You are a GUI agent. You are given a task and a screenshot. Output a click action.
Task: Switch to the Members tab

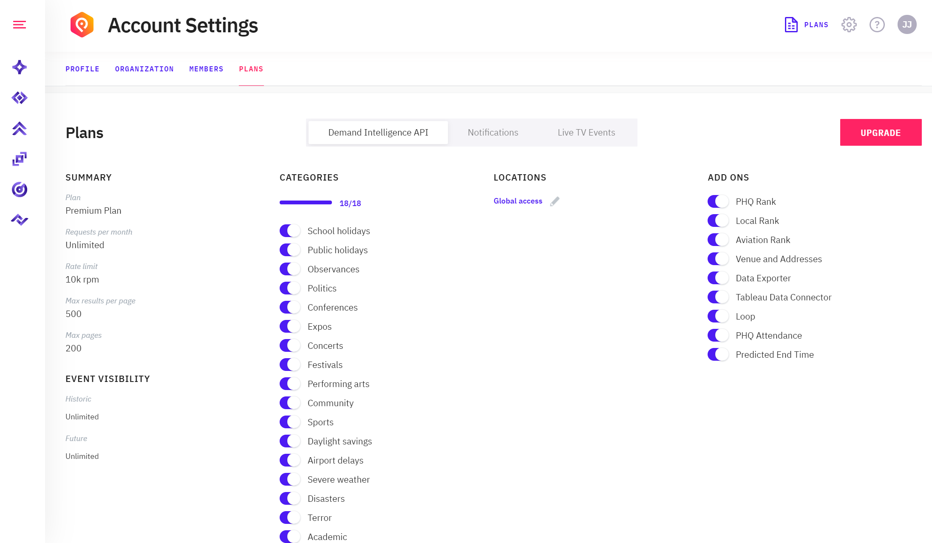coord(206,69)
